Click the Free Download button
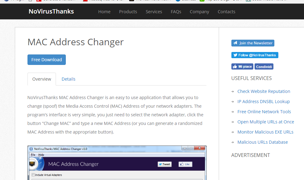This screenshot has width=304, height=180. (x=47, y=60)
